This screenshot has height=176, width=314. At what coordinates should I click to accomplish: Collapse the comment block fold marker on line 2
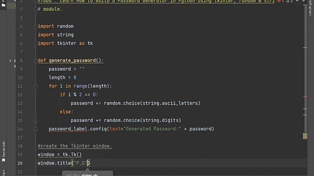[35, 9]
